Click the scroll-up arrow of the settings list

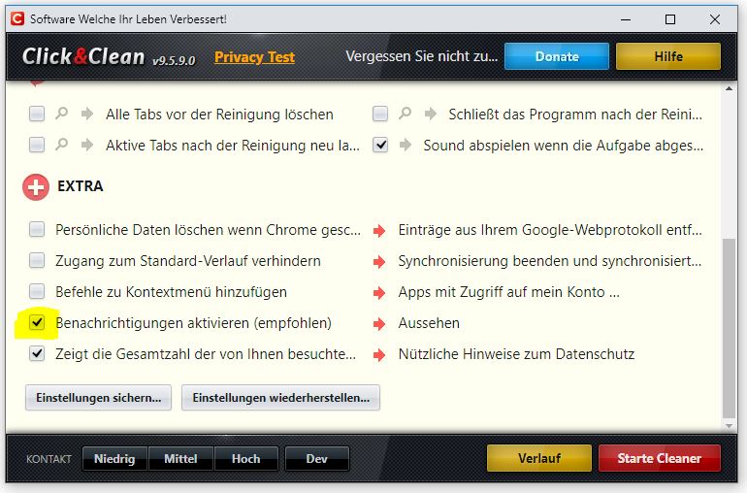(729, 88)
